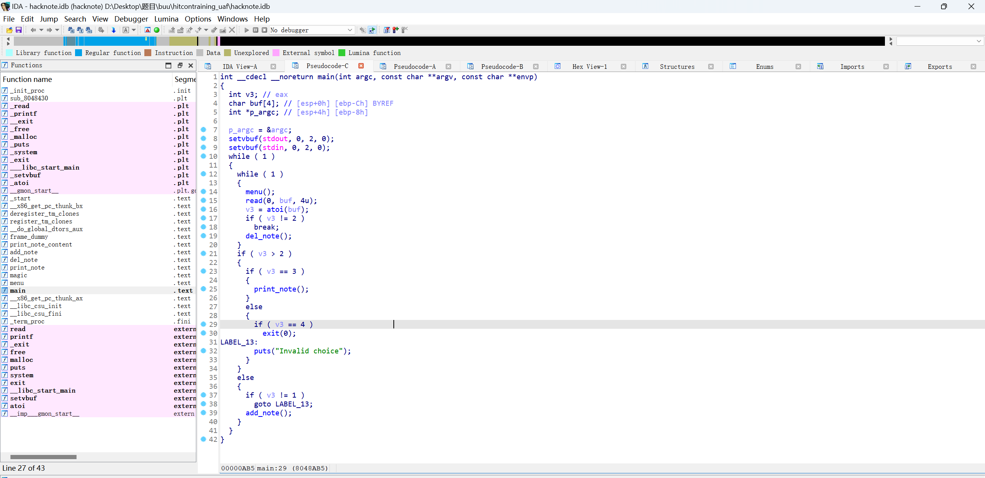The height and width of the screenshot is (478, 985).
Task: Click the jump back arrow icon
Action: pos(33,30)
